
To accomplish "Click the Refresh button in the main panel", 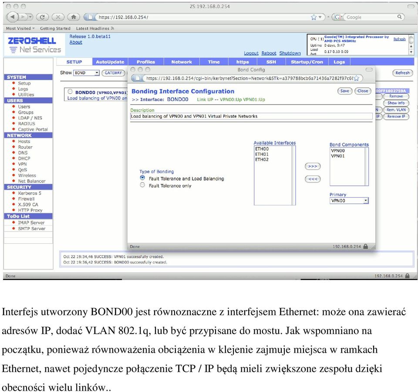I will pos(402,73).
